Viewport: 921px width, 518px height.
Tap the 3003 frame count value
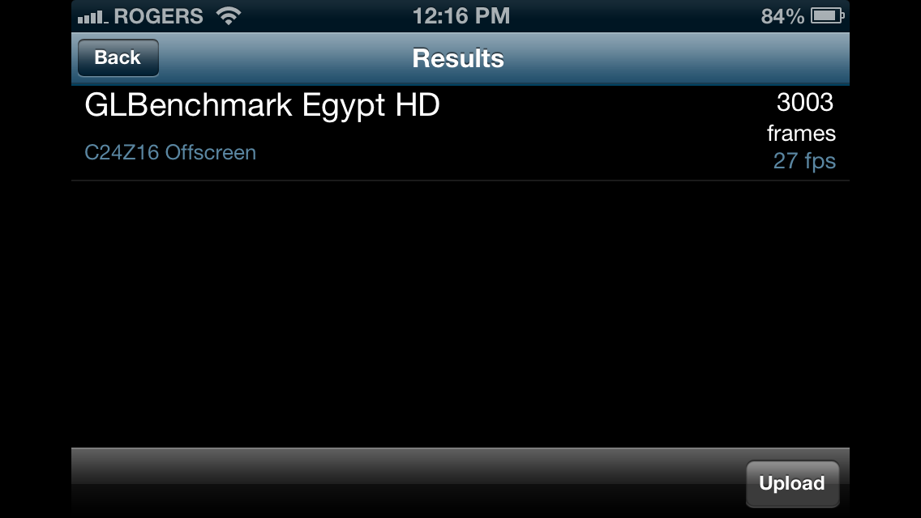[x=805, y=103]
